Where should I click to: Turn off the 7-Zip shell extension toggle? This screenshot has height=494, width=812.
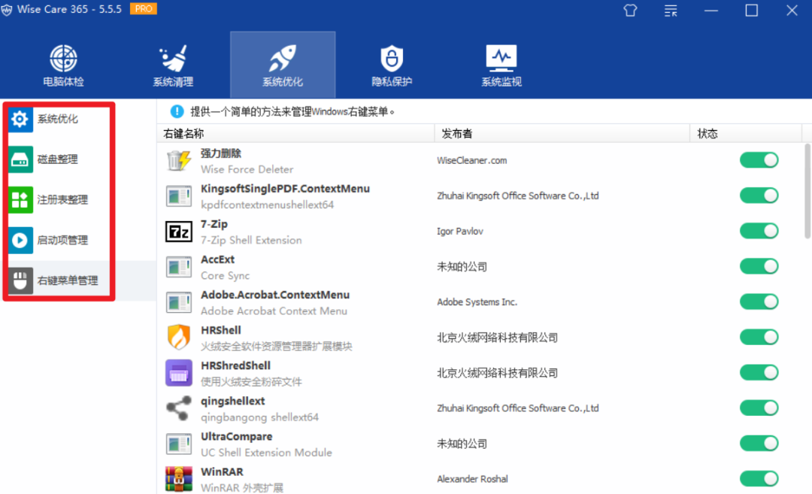point(759,231)
